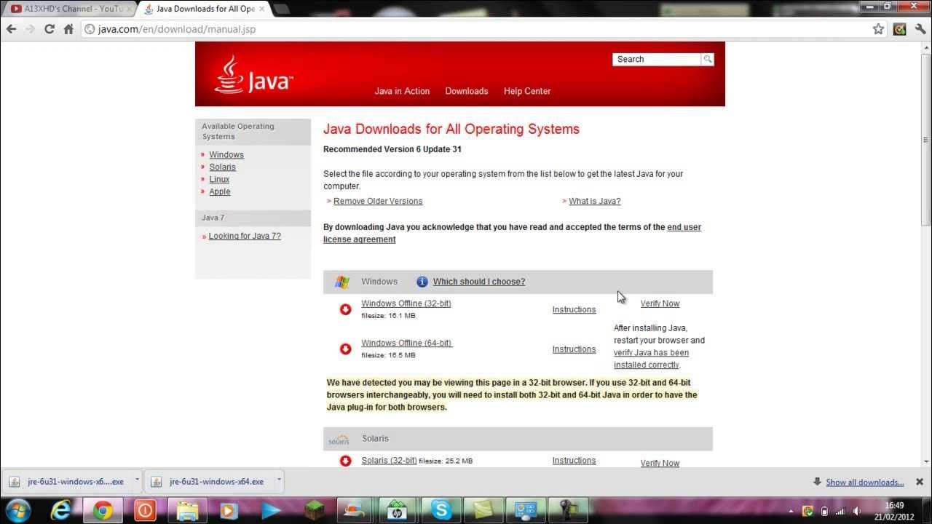Open Skype from the taskbar

[441, 510]
